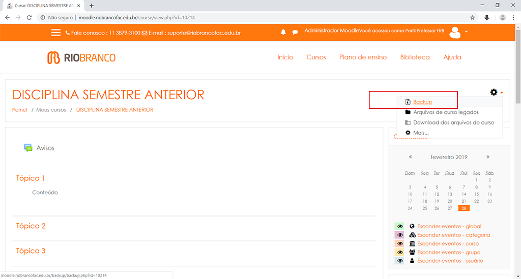Open Biblioteca navigation link
Viewport: 521px width, 279px height.
(x=415, y=57)
